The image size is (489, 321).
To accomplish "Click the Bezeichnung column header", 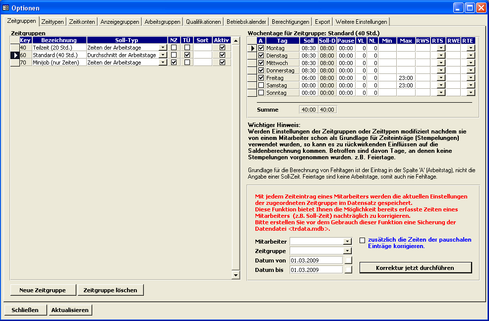I will [x=59, y=40].
